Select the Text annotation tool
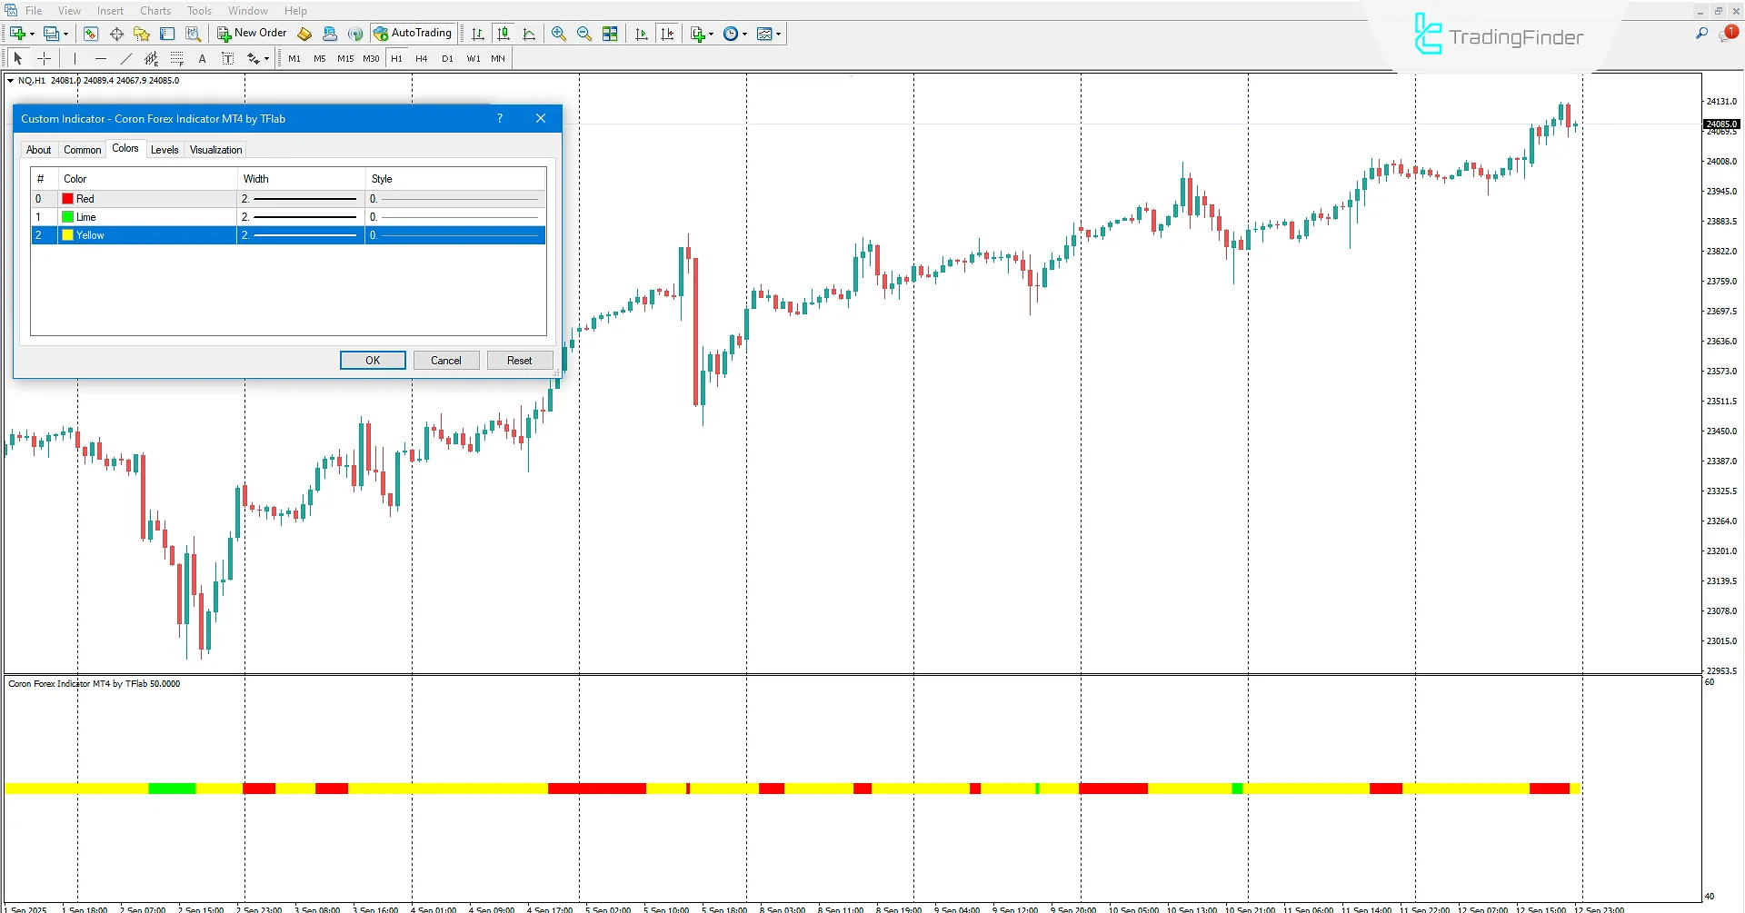This screenshot has height=913, width=1745. (203, 58)
